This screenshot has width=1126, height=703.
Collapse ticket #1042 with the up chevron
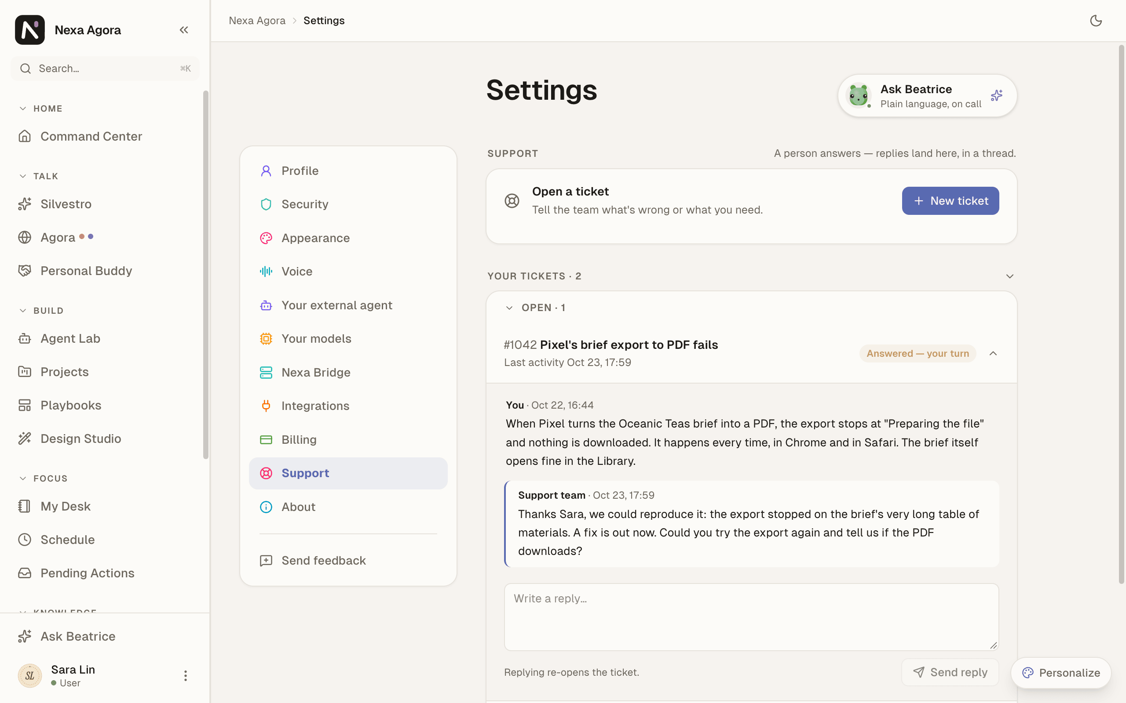[993, 353]
